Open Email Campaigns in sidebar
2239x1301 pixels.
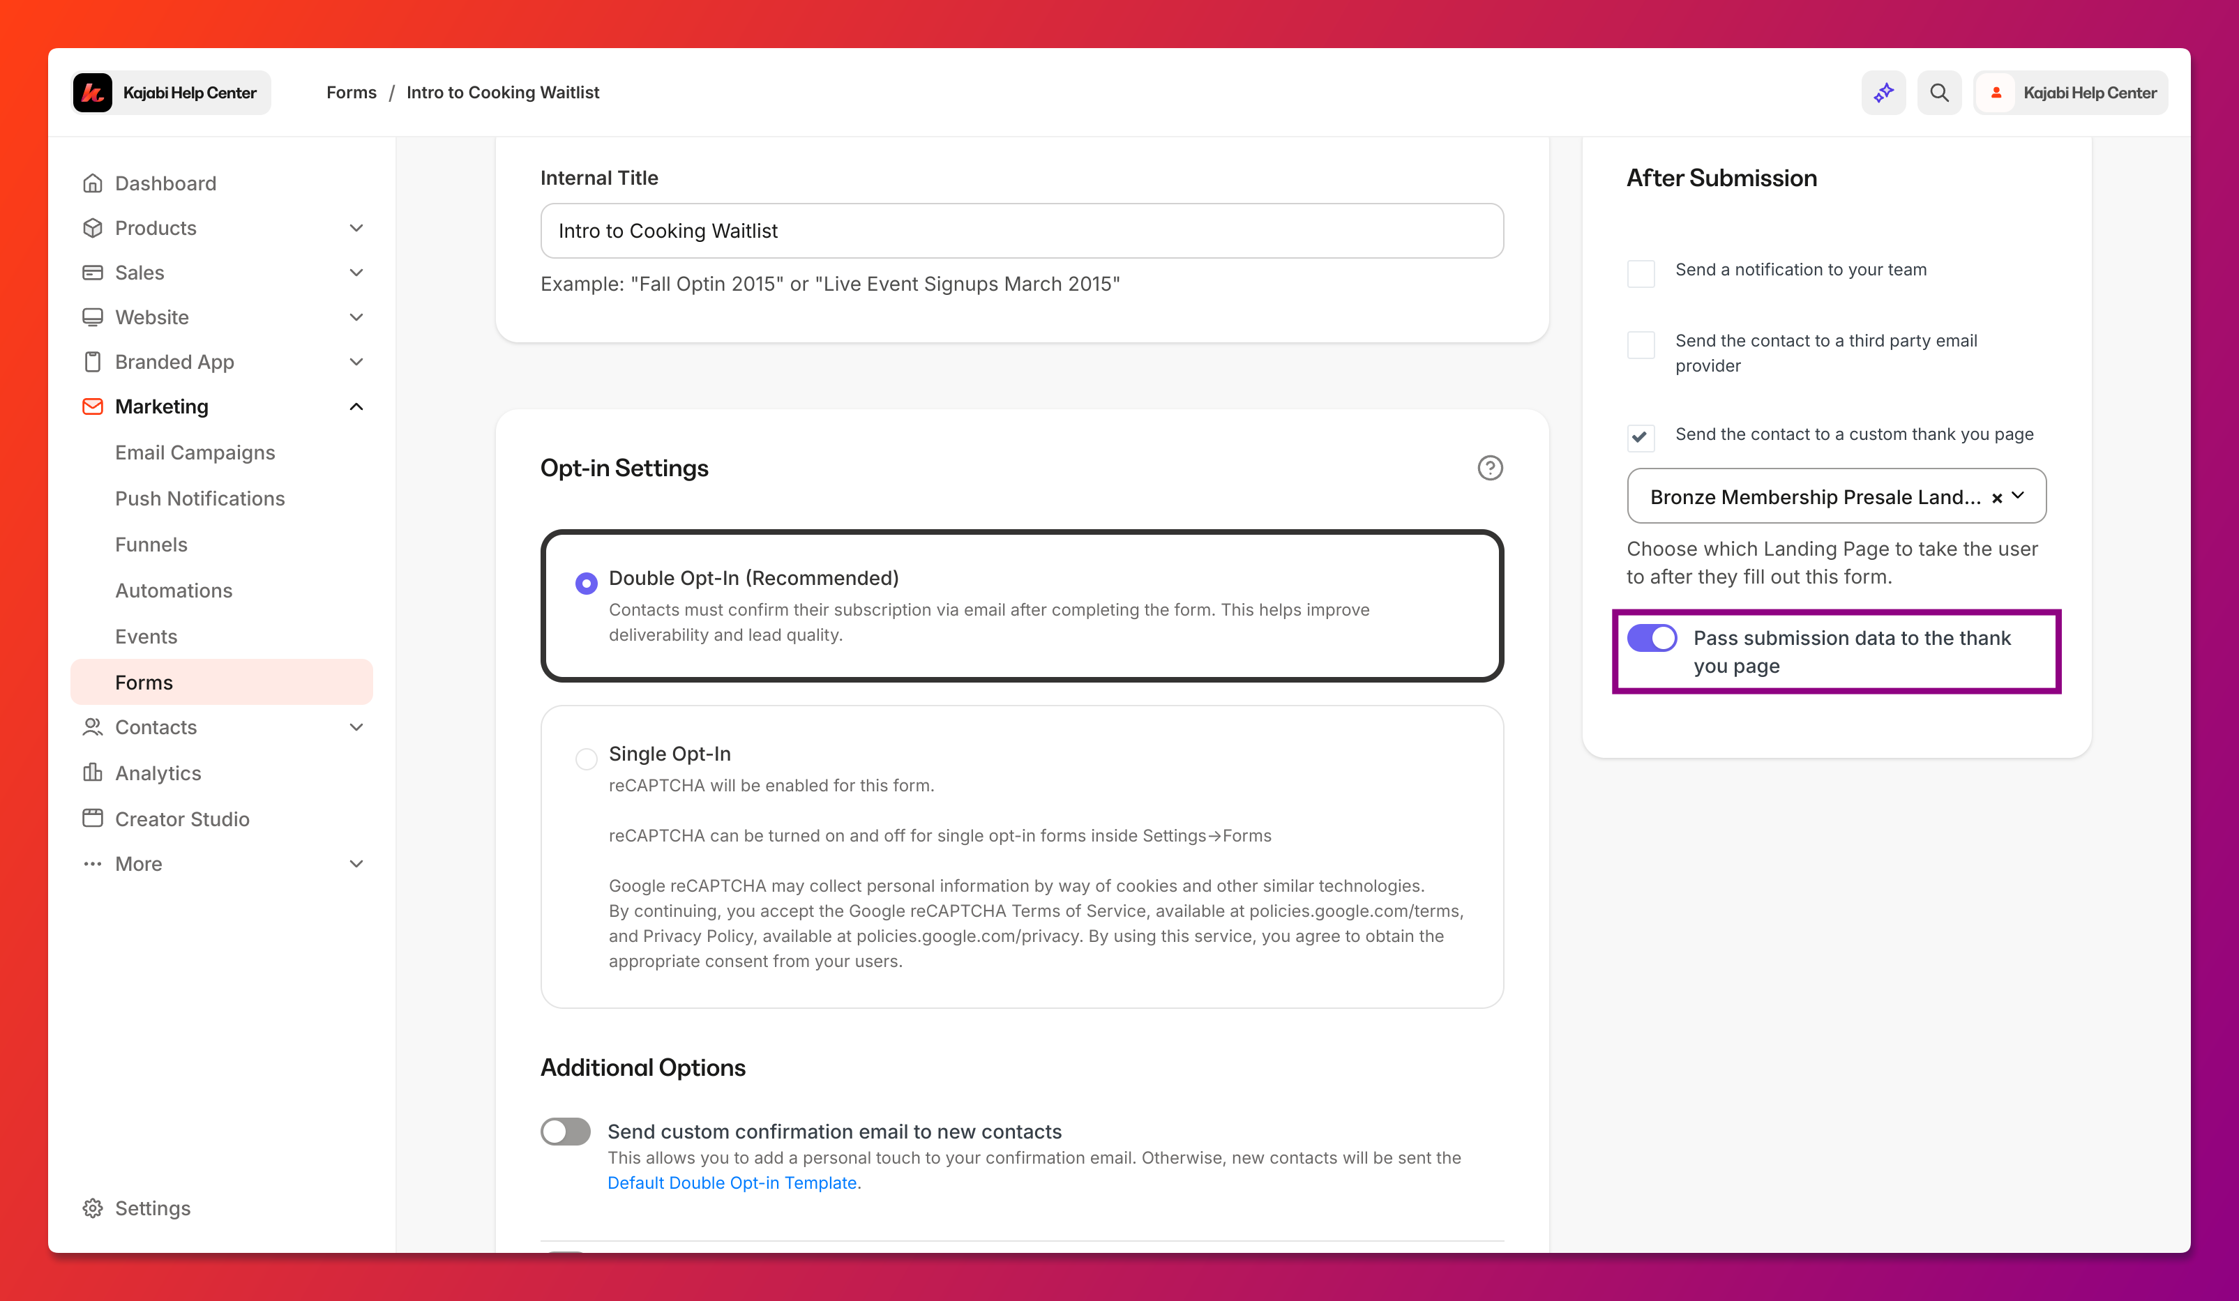tap(195, 452)
